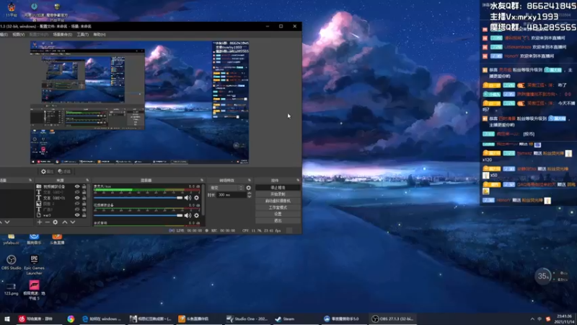
Task: Open the Filters button beside Properties
Action: tap(64, 171)
